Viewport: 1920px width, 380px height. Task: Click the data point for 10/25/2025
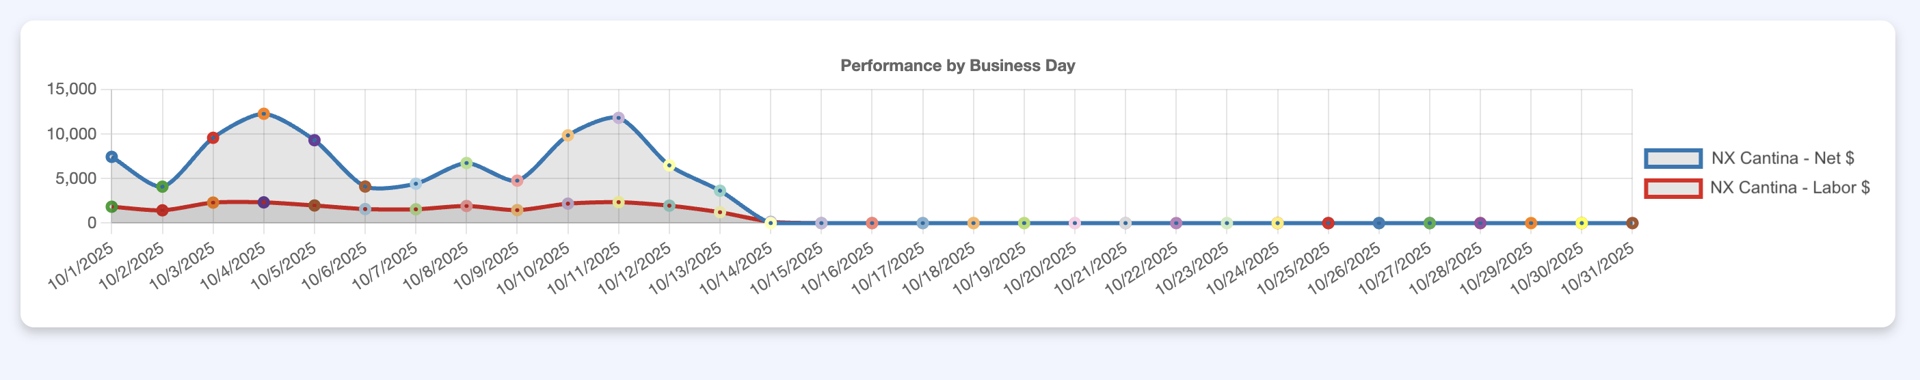pos(1327,223)
